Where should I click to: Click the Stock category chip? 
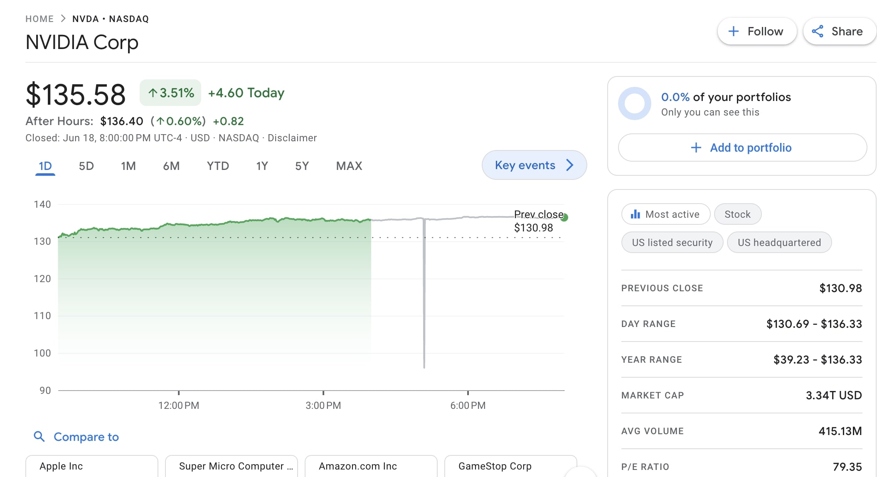[x=737, y=214]
